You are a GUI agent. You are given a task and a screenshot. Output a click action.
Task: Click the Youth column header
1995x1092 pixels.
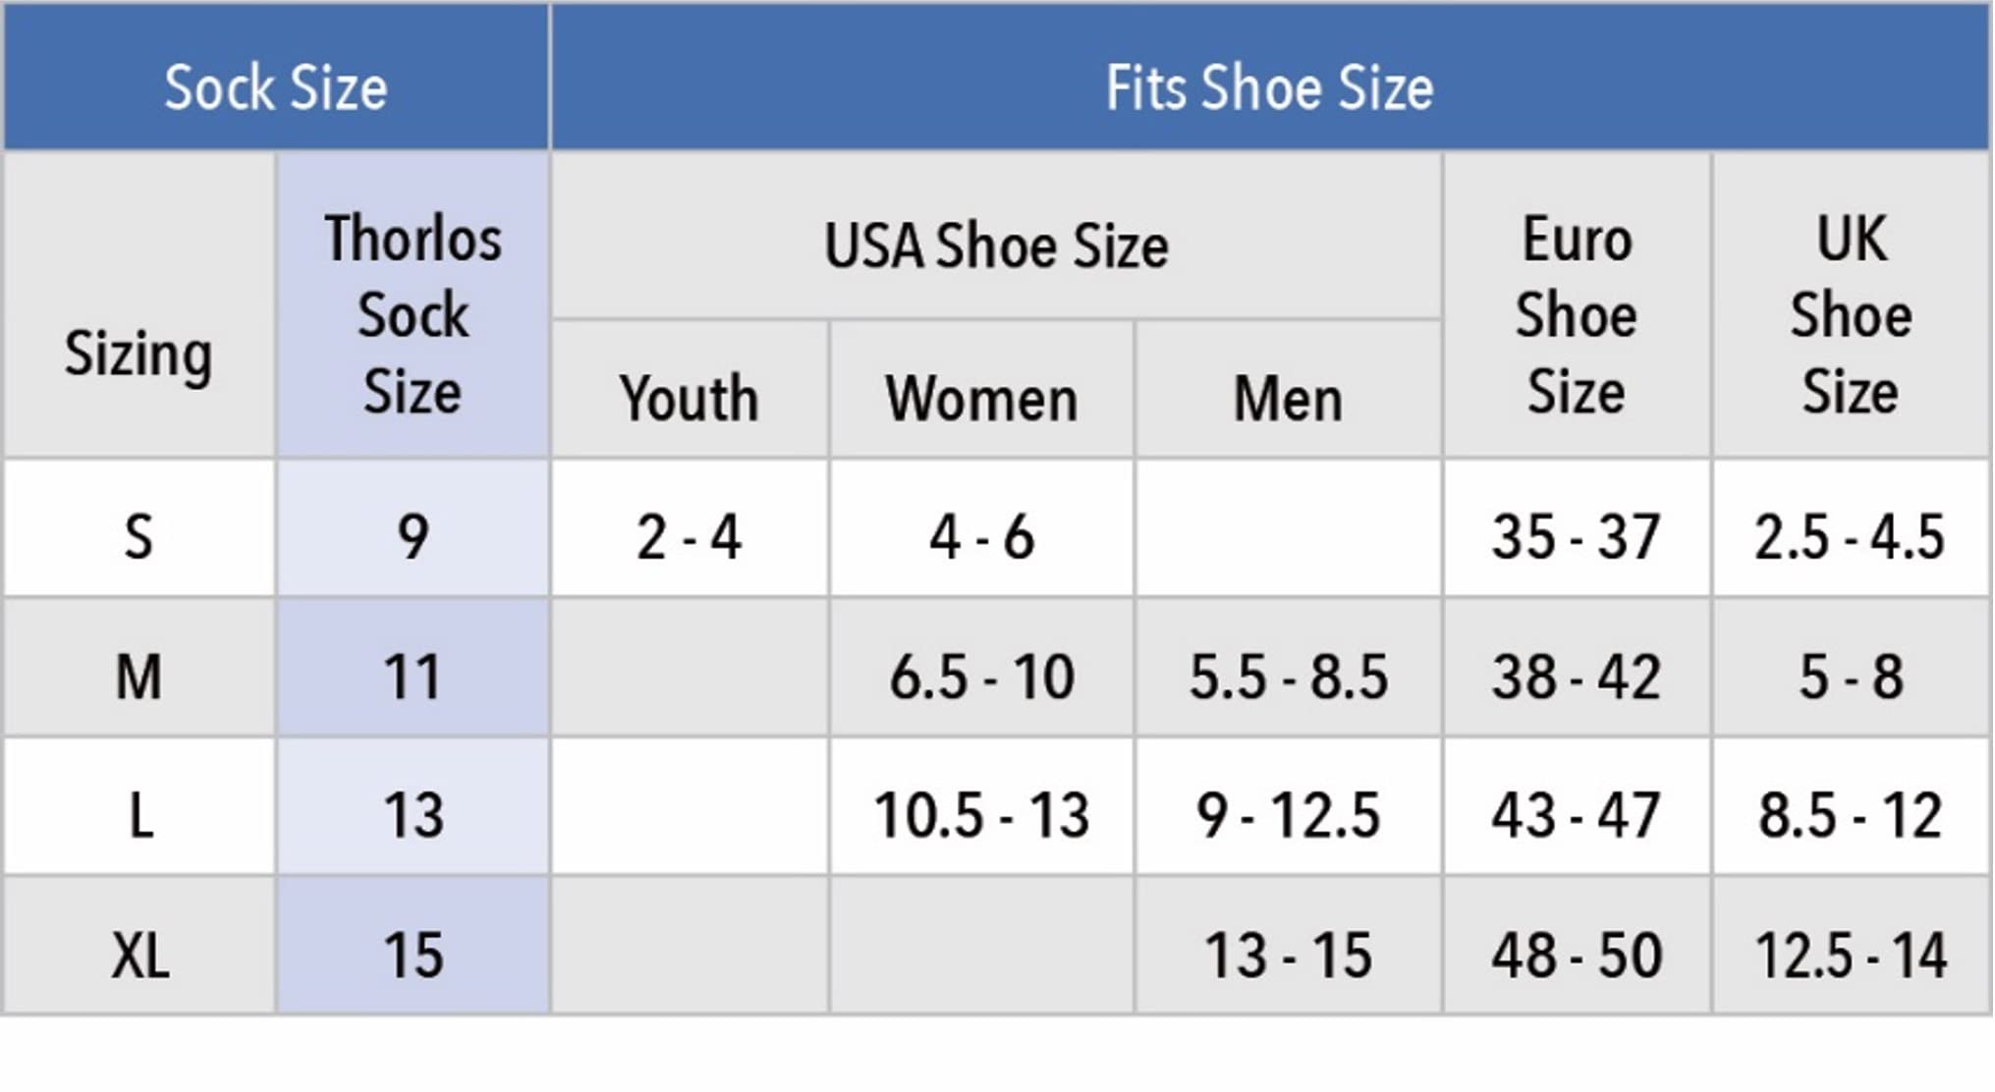pyautogui.click(x=689, y=399)
